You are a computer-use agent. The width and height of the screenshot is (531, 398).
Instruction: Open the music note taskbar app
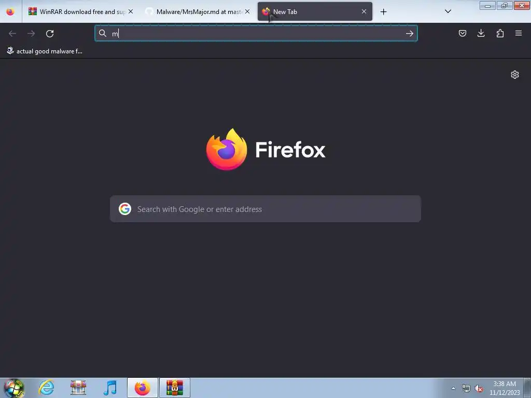click(x=110, y=388)
